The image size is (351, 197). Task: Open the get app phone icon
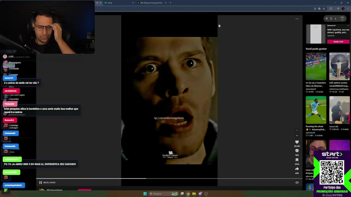331,19
